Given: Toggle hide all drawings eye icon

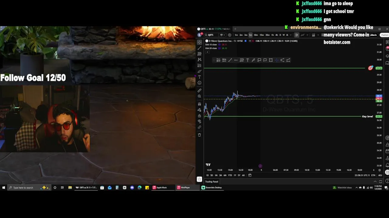Looking at the screenshot, I should pyautogui.click(x=199, y=121).
